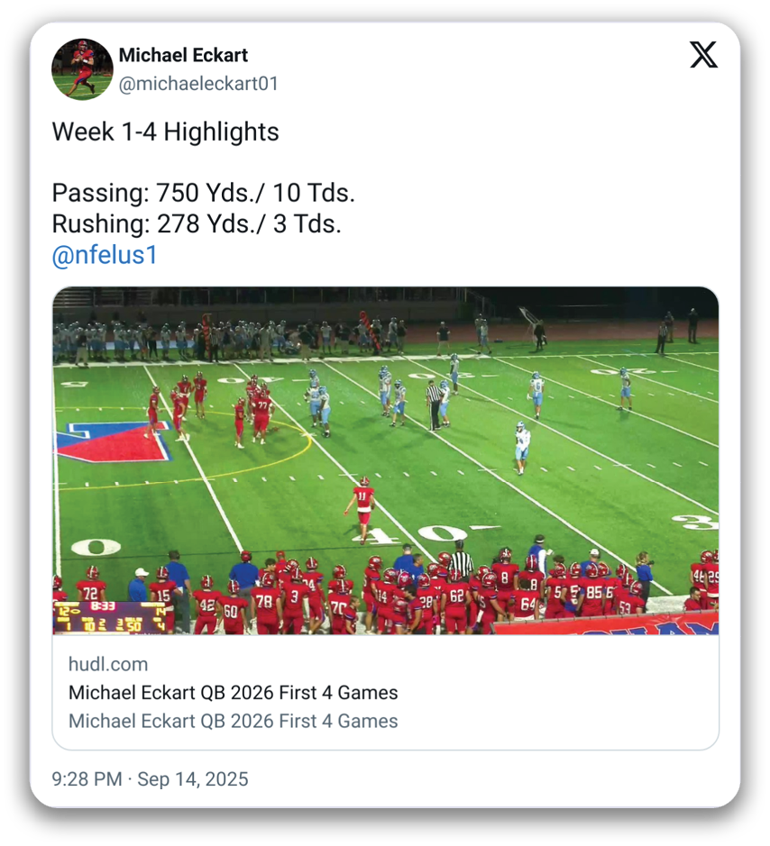Click the 9:28 PM Sep 14, 2025 timestamp
The width and height of the screenshot is (770, 846).
point(150,779)
